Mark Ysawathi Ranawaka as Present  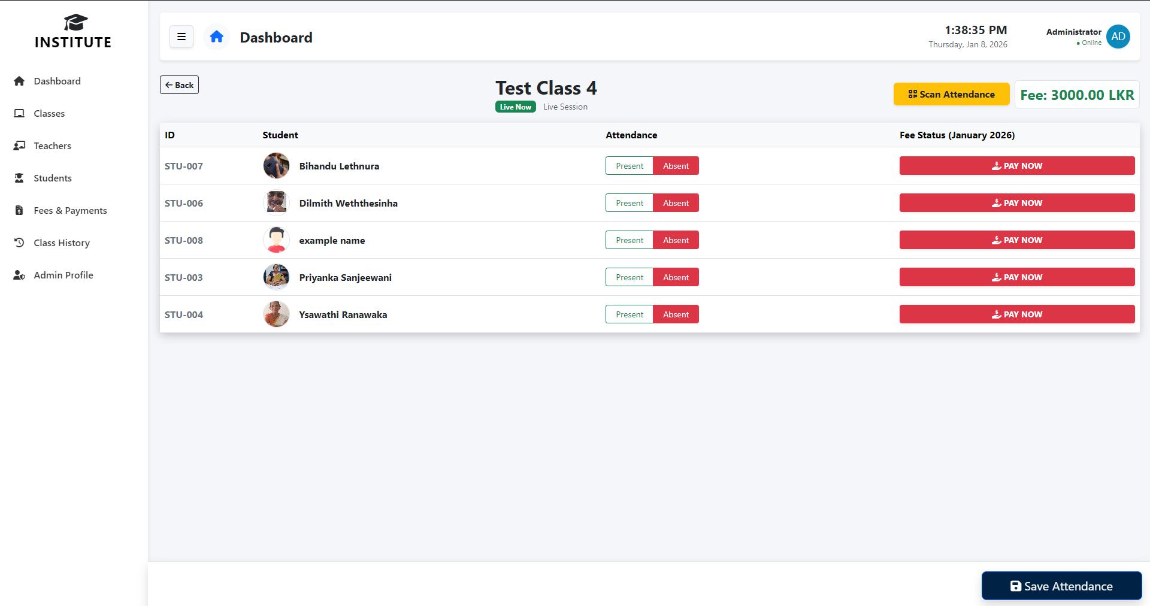(x=629, y=314)
